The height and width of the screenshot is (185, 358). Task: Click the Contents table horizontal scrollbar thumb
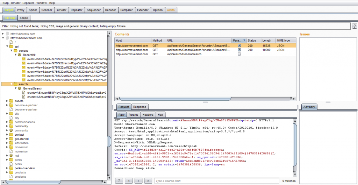[175, 99]
